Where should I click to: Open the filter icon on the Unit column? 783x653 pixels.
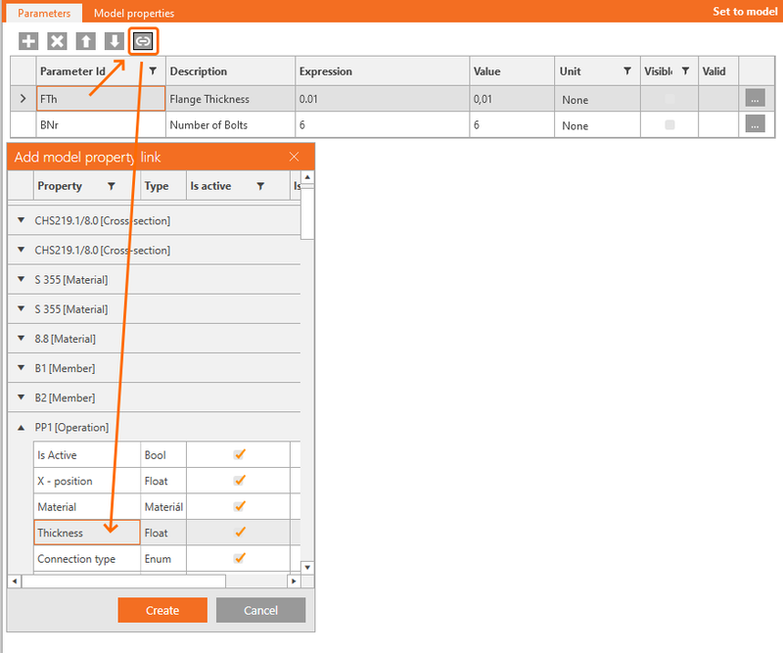[x=627, y=70]
